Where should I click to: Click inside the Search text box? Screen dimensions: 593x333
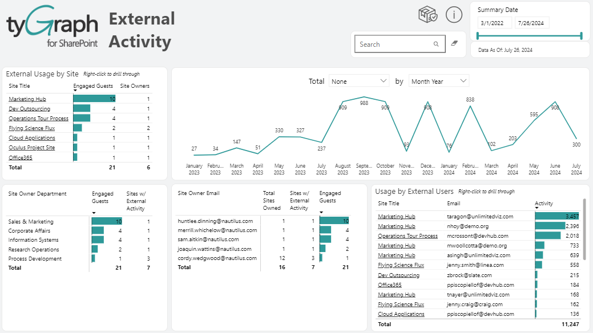pos(394,44)
